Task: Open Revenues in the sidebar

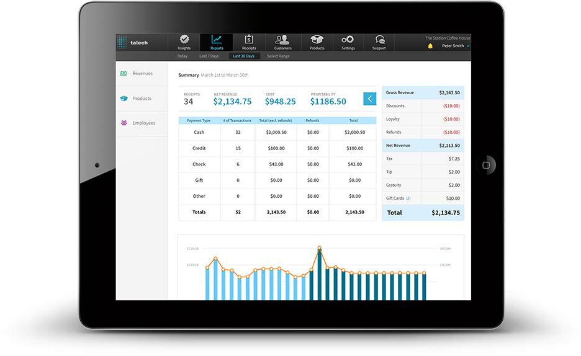Action: click(x=142, y=74)
